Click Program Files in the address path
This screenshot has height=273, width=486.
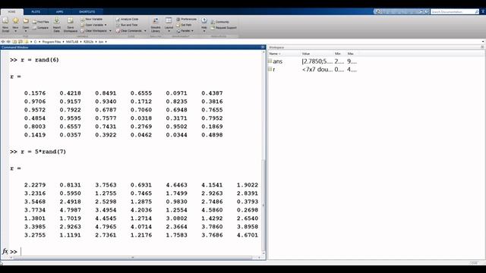tap(52, 42)
